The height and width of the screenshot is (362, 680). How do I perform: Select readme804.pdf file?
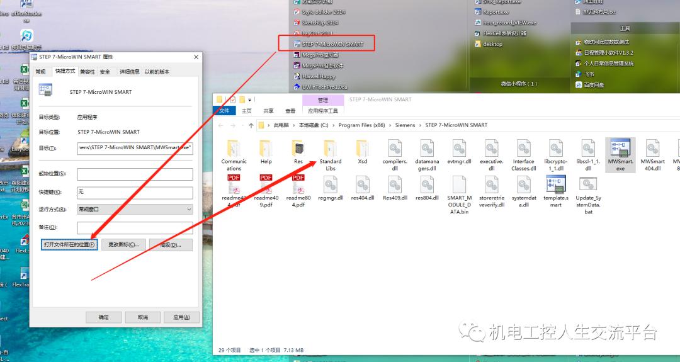click(x=298, y=191)
